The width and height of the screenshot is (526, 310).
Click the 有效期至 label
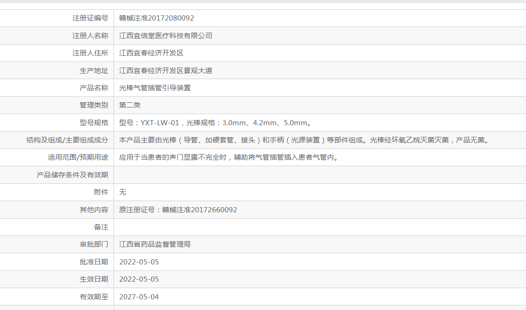(x=94, y=297)
